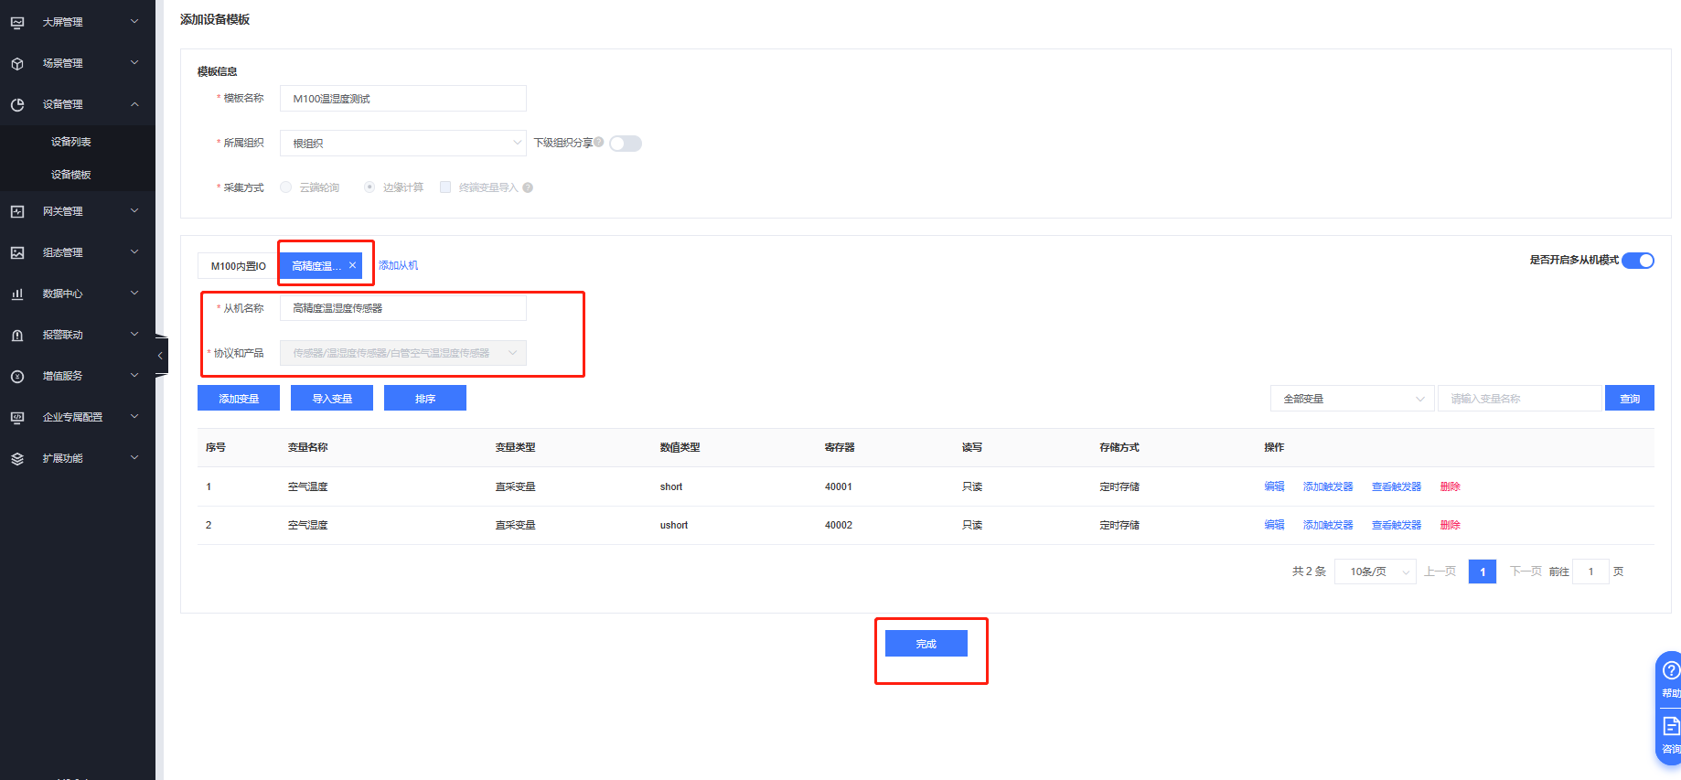1681x780 pixels.
Task: Disable the 是否开启多从机模式 switch
Action: [1637, 261]
